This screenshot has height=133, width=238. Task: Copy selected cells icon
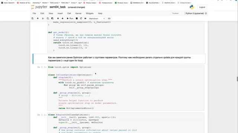pyautogui.click(x=48, y=18)
